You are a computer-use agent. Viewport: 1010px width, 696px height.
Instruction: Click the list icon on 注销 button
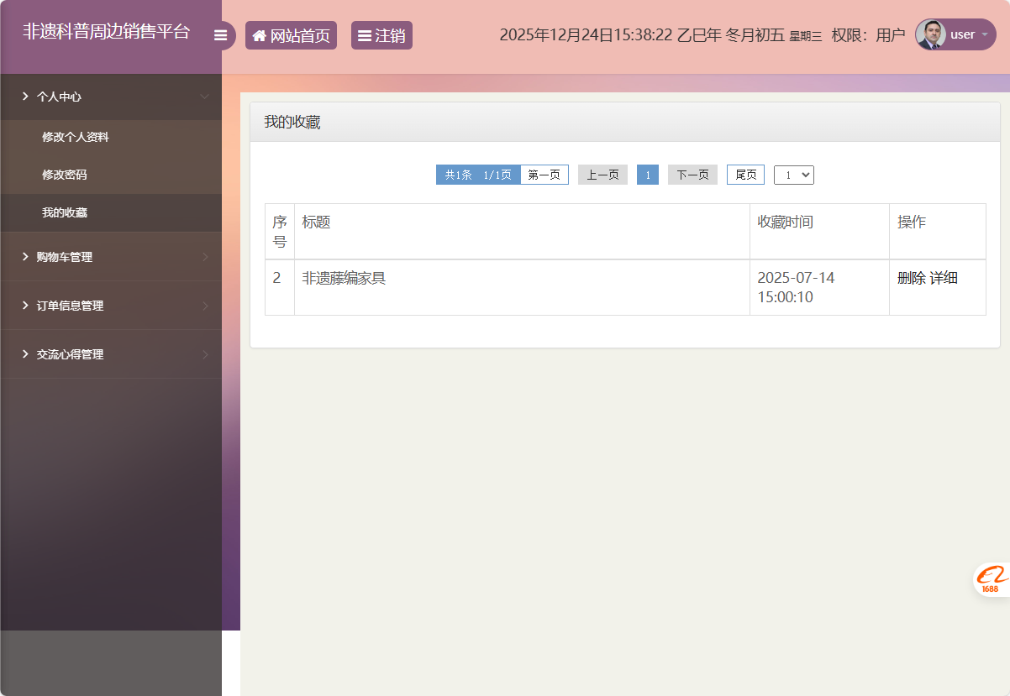[x=365, y=34]
